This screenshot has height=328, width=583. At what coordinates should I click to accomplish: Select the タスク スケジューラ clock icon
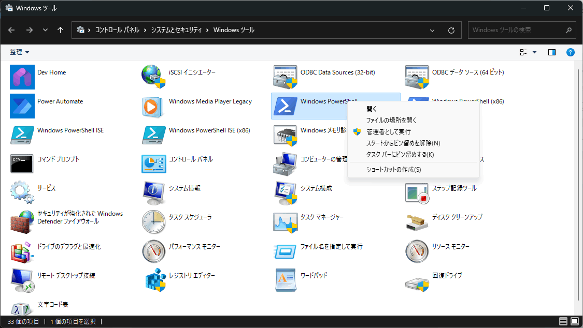pos(153,222)
